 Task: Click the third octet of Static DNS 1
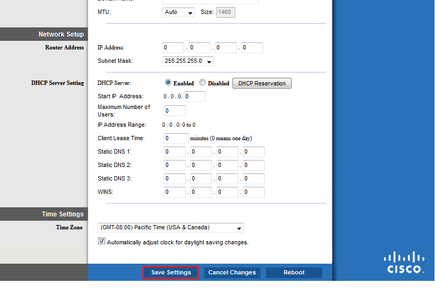click(228, 152)
